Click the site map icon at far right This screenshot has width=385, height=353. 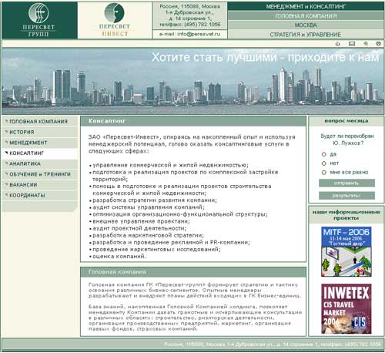tap(378, 44)
